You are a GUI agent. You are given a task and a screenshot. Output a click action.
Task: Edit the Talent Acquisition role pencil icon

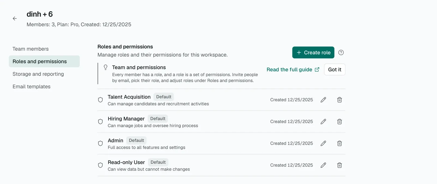coord(323,100)
